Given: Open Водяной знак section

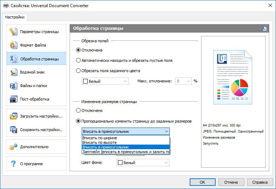Looking at the screenshot, I should (x=36, y=72).
